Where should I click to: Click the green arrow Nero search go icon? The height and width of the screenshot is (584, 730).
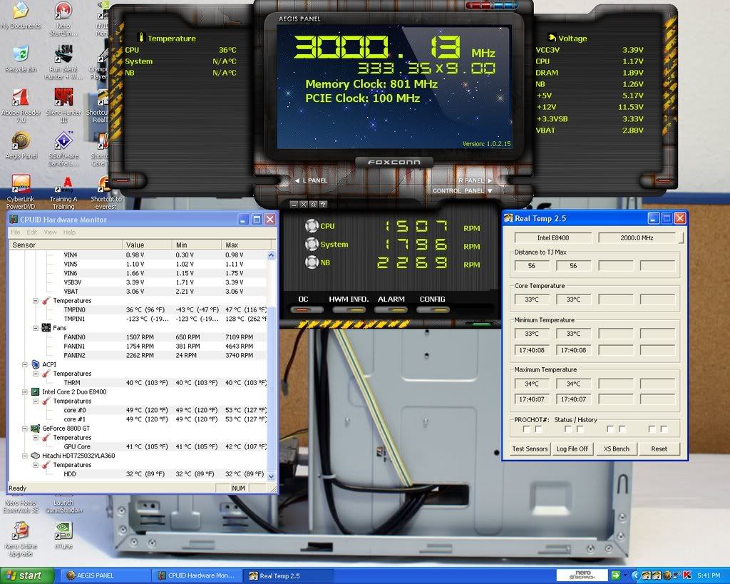pos(615,575)
